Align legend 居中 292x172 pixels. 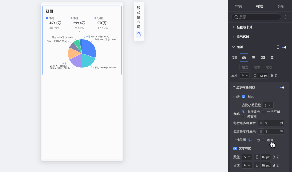257,67
